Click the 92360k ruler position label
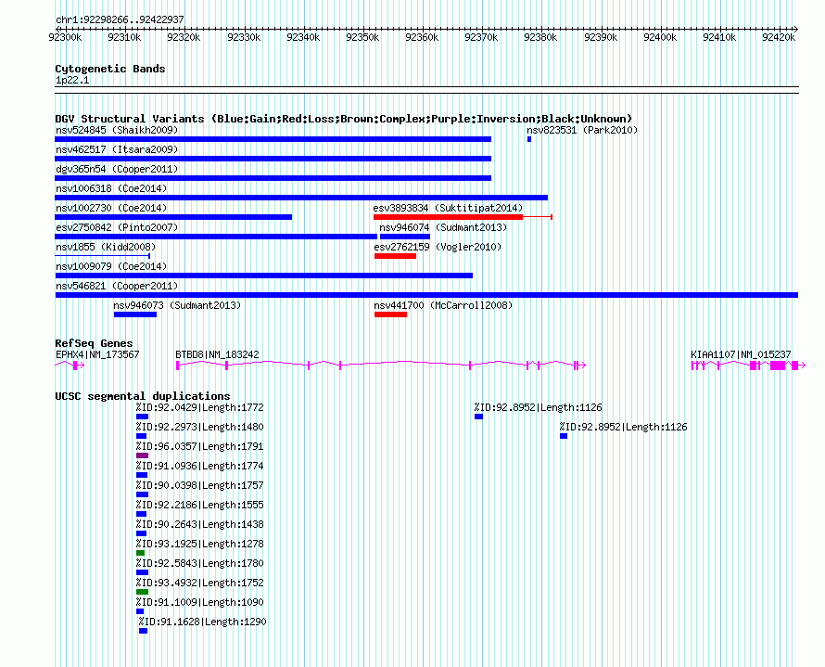The height and width of the screenshot is (667, 825). pos(422,37)
